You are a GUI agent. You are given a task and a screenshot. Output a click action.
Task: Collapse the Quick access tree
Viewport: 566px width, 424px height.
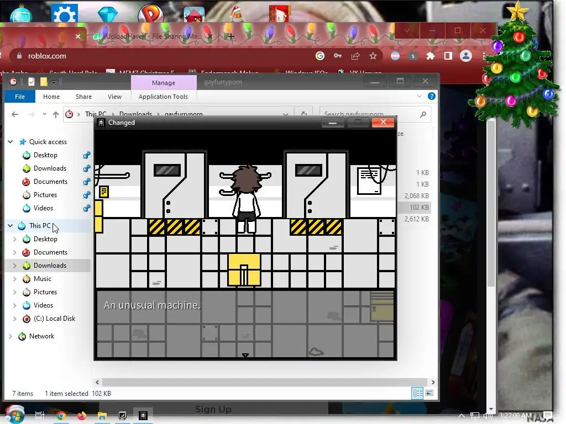click(x=11, y=142)
